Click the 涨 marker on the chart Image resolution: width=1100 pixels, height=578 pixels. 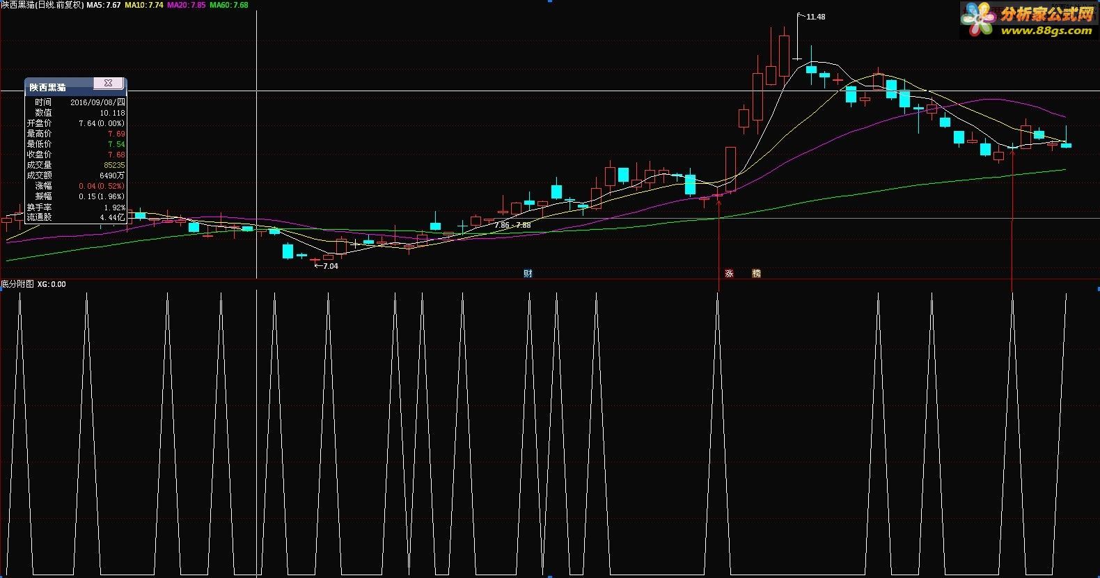[729, 274]
